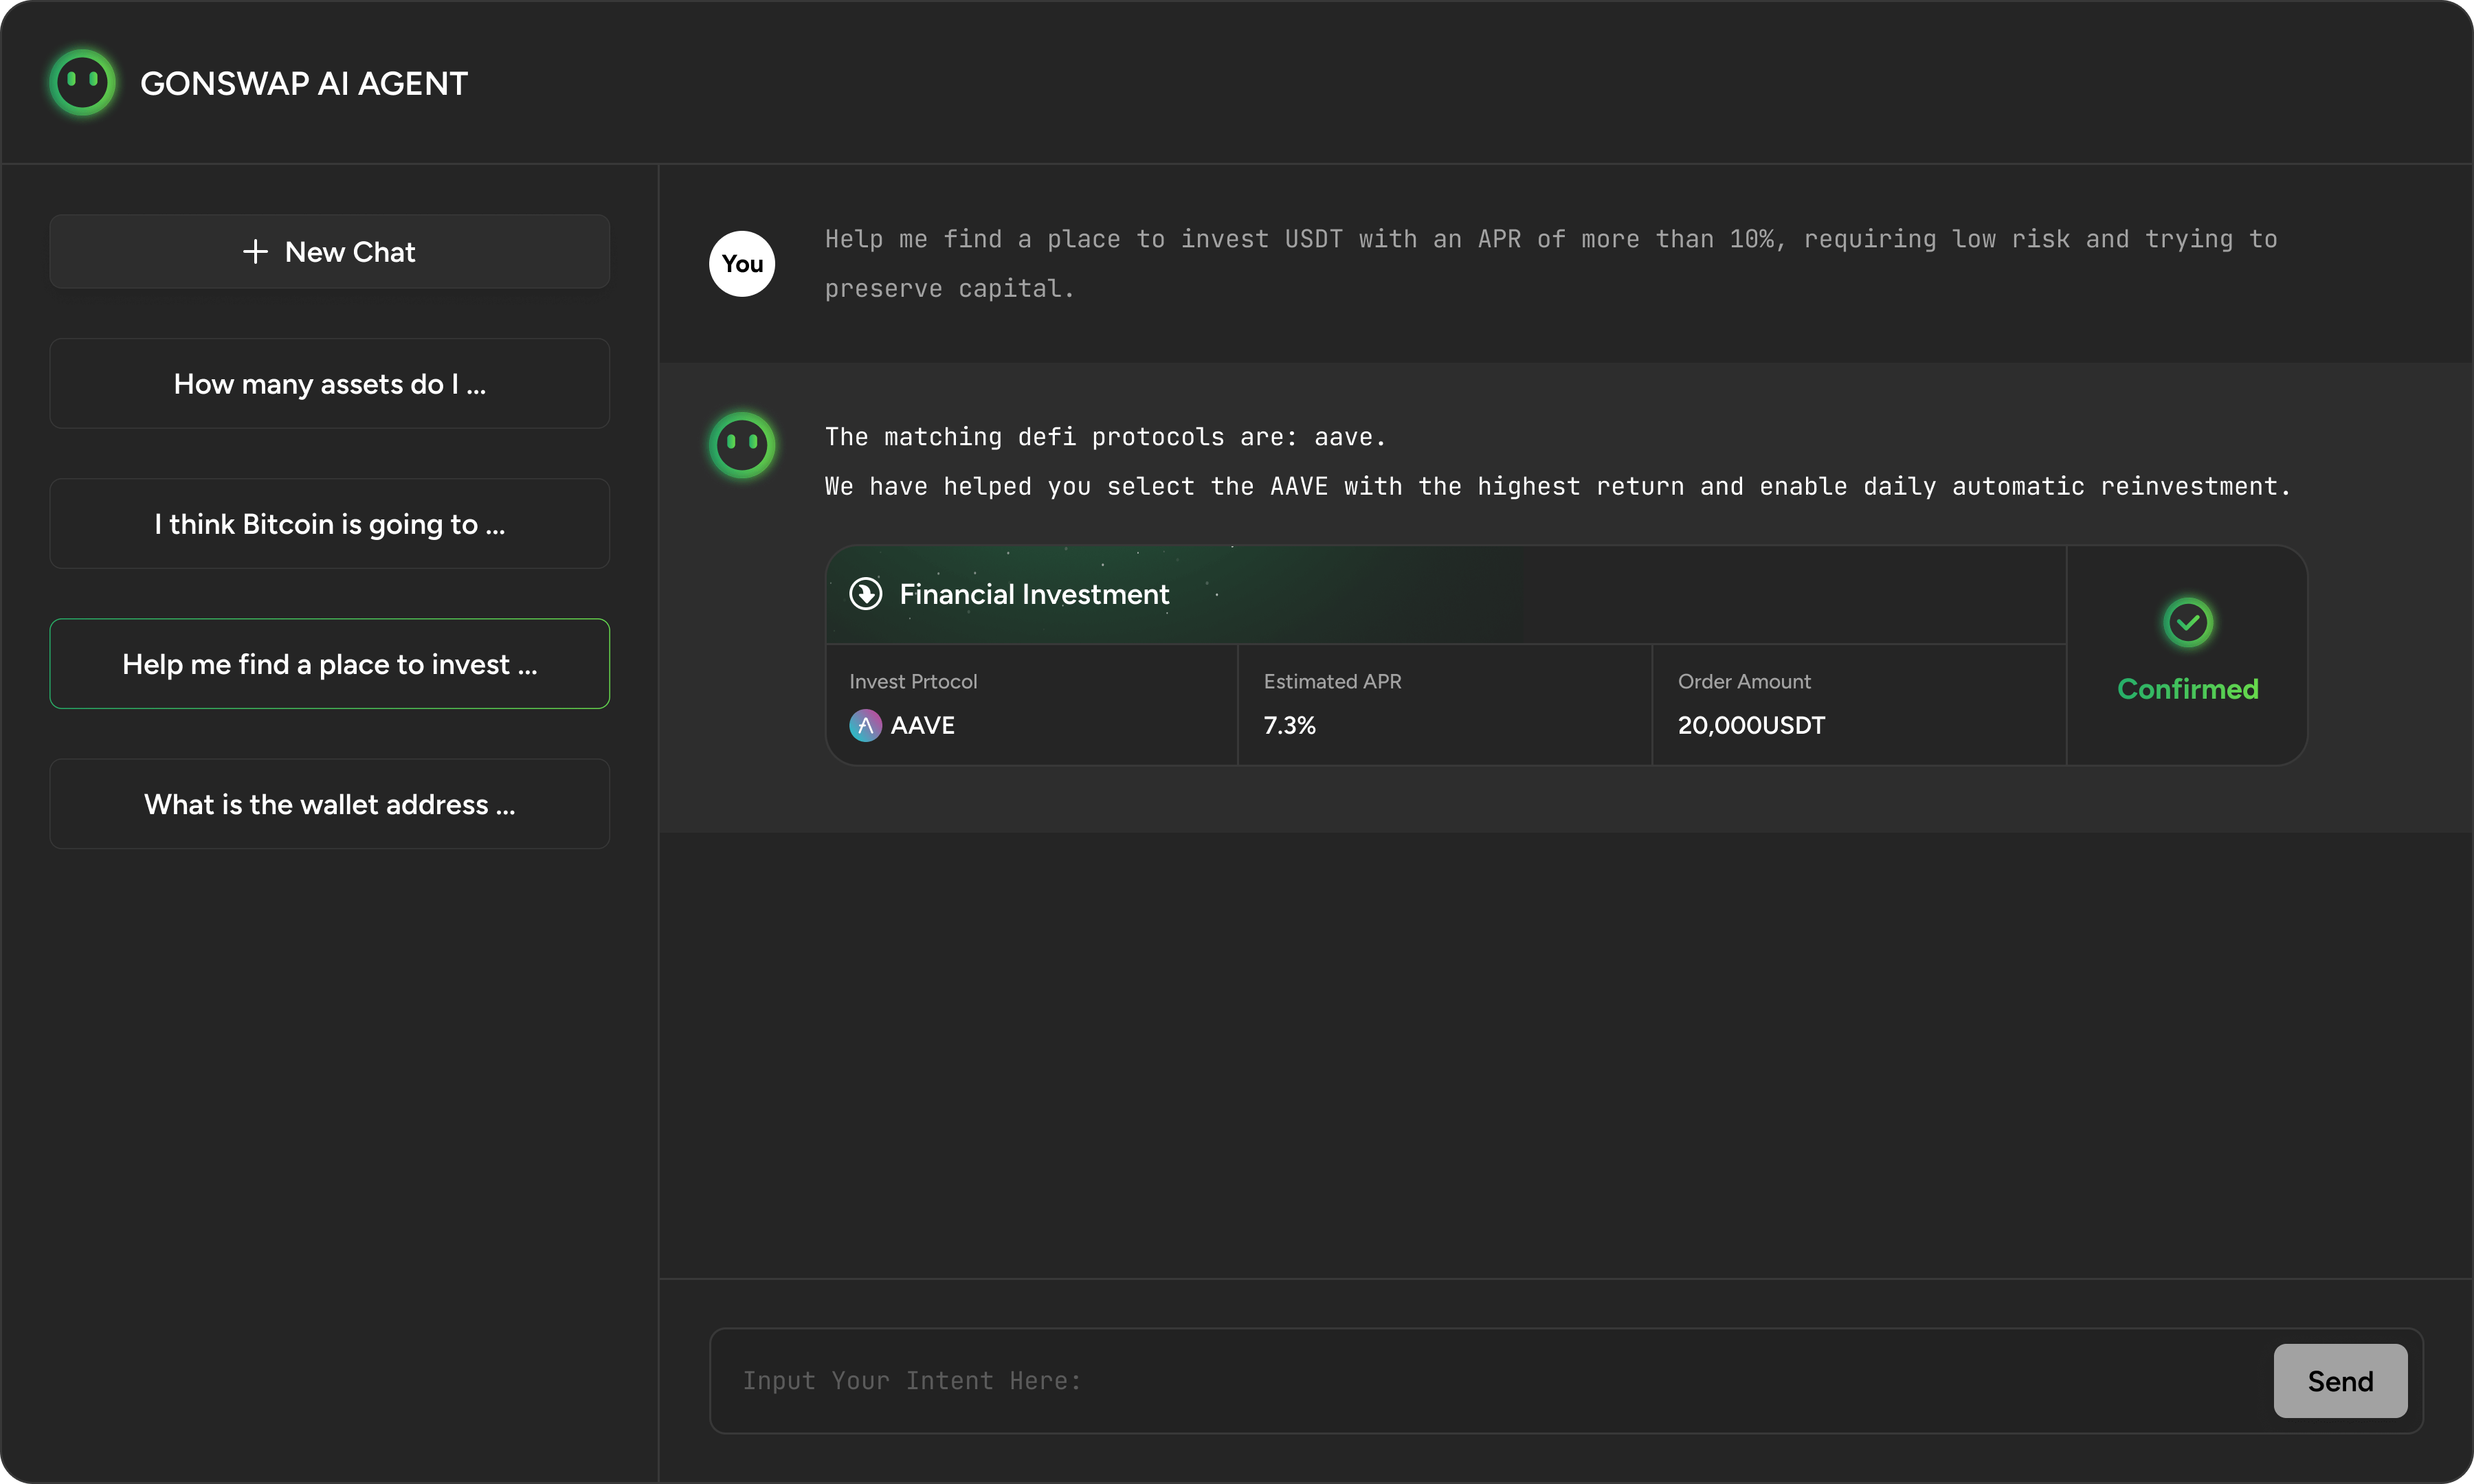Click the Confirmed status label
This screenshot has height=1484, width=2474.
2187,689
